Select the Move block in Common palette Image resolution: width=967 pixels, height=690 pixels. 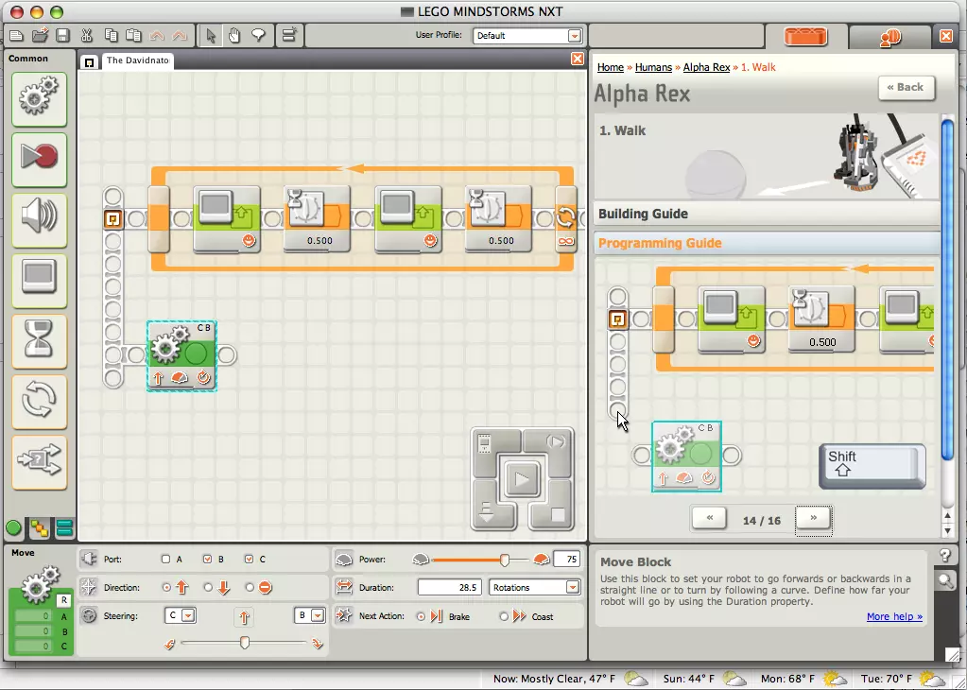coord(39,99)
